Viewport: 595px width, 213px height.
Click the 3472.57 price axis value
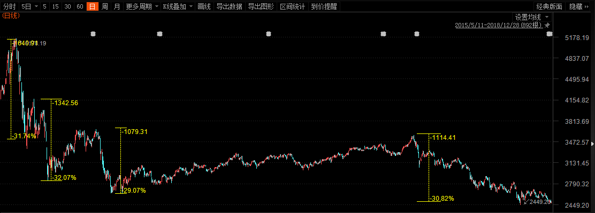point(576,142)
